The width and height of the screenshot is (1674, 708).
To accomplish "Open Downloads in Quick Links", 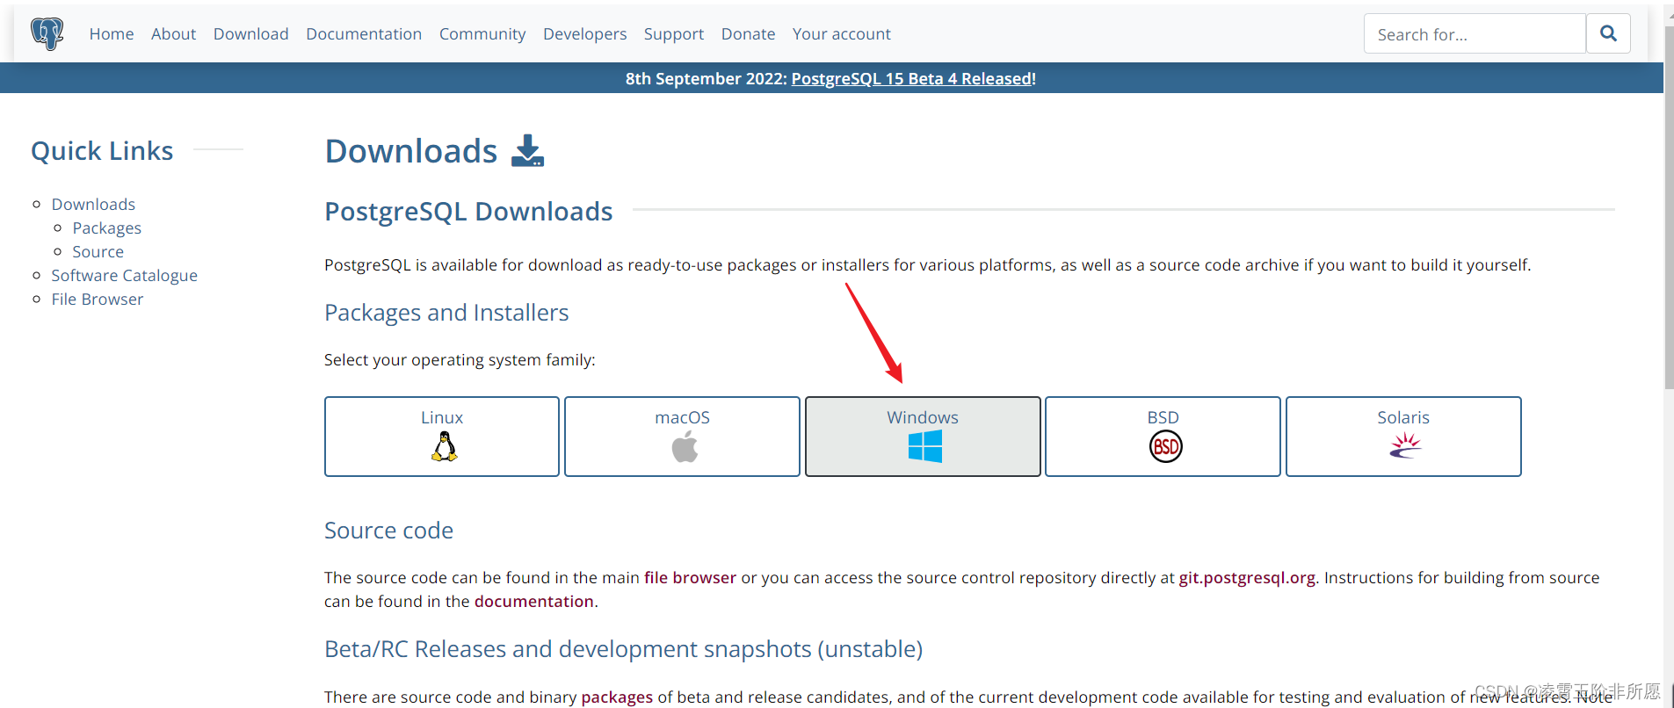I will [93, 204].
